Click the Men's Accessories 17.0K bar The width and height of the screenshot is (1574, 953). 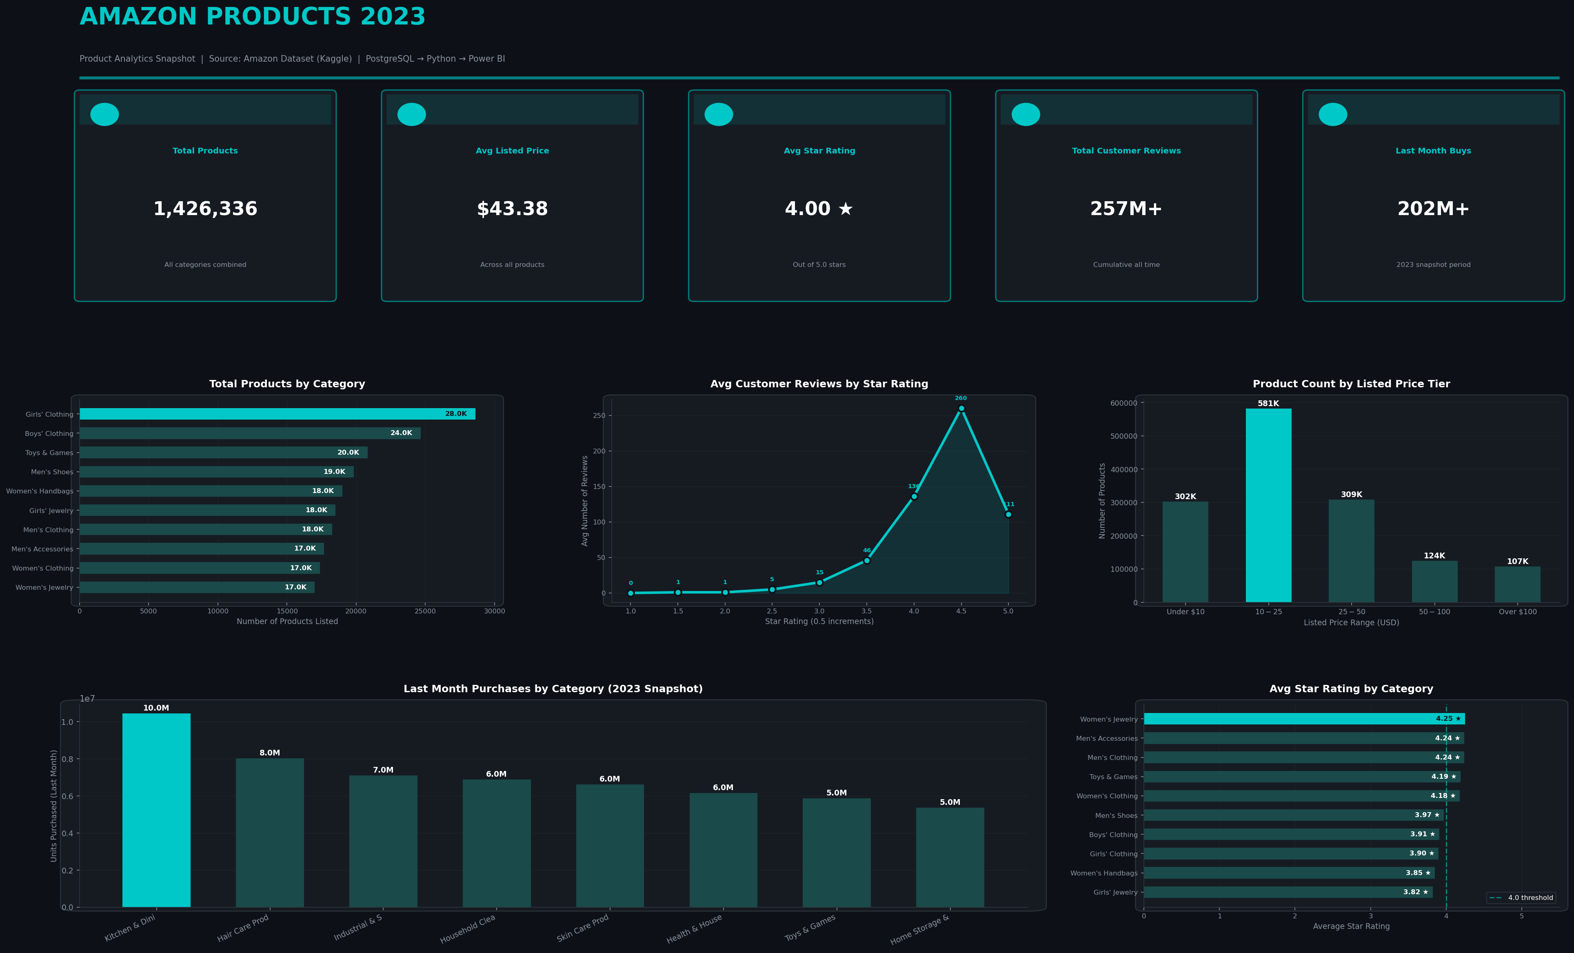tap(202, 549)
